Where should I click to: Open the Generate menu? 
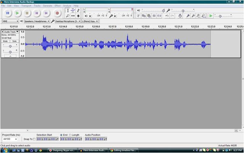point(47,6)
